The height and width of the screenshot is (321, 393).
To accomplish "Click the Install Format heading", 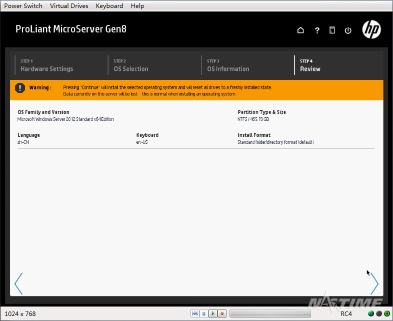I will coord(254,135).
